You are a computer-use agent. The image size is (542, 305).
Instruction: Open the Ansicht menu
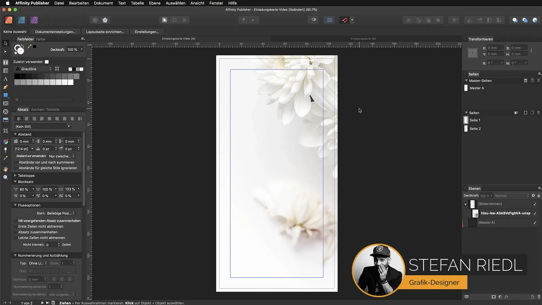(197, 3)
